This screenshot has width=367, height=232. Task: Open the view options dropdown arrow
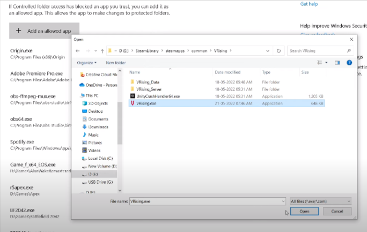point(326,63)
